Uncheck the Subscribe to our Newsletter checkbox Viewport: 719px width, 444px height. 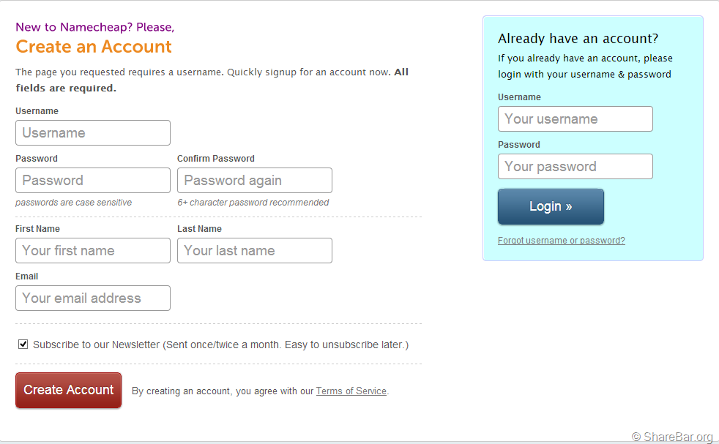[23, 344]
